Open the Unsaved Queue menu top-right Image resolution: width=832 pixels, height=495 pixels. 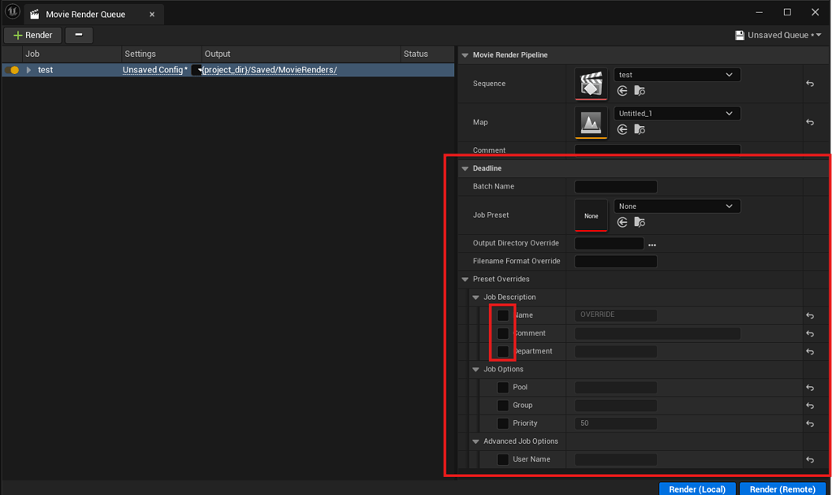[x=777, y=35]
